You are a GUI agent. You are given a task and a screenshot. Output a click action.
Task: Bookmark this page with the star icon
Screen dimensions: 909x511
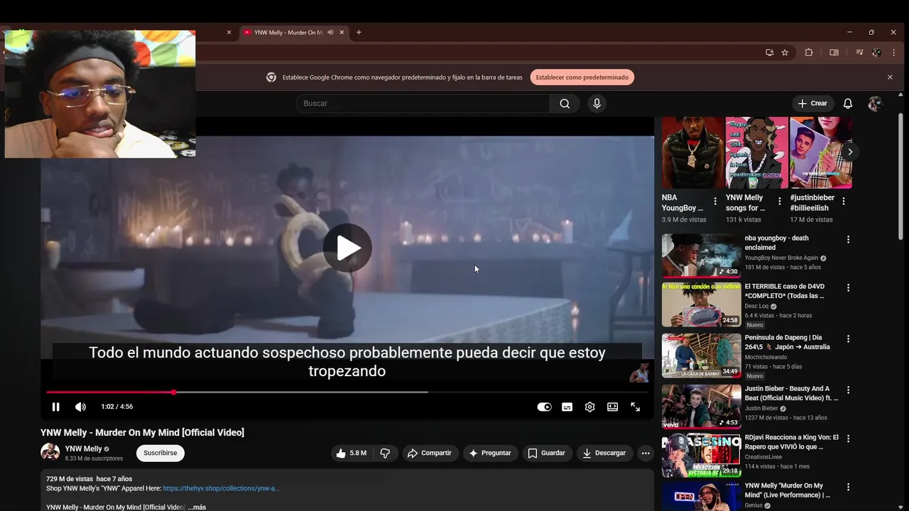click(x=785, y=53)
